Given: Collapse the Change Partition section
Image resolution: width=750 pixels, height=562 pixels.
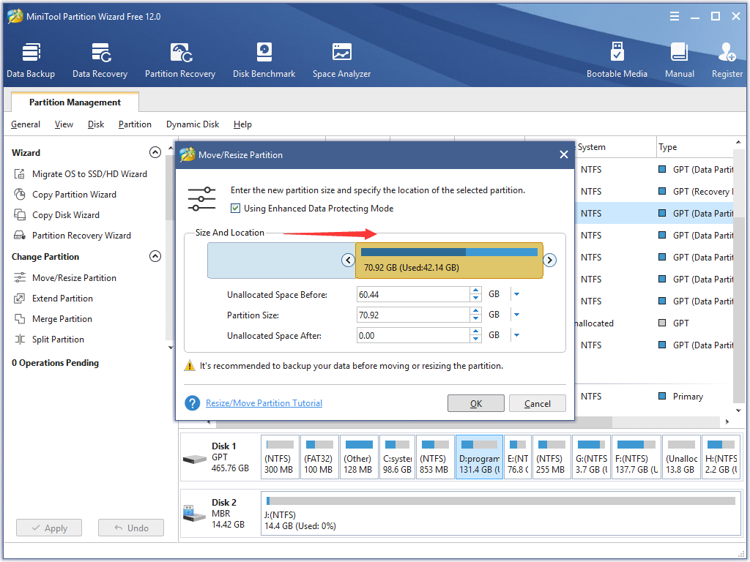Looking at the screenshot, I should [155, 256].
